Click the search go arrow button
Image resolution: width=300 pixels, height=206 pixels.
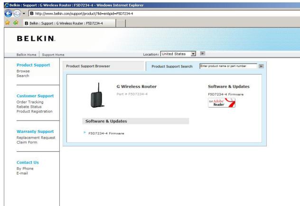pos(261,66)
